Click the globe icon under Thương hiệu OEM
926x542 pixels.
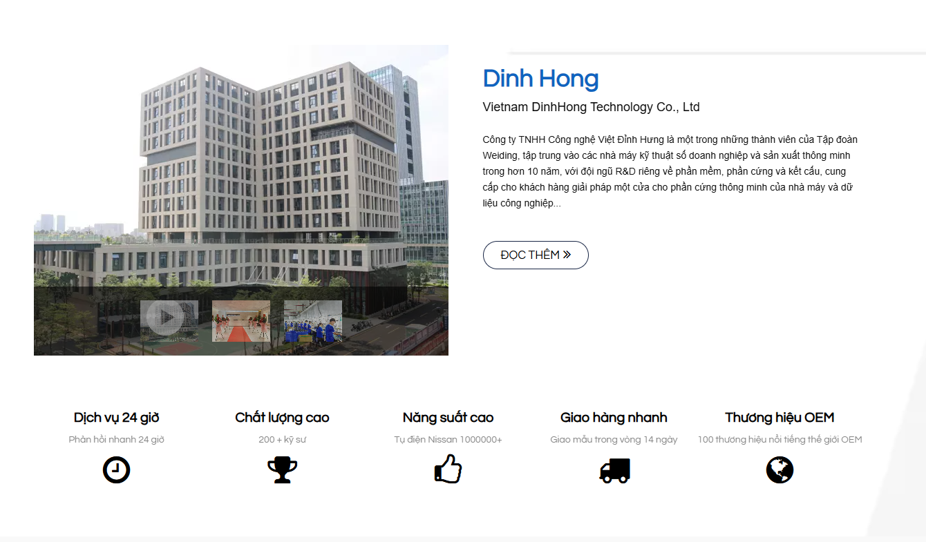pos(779,470)
